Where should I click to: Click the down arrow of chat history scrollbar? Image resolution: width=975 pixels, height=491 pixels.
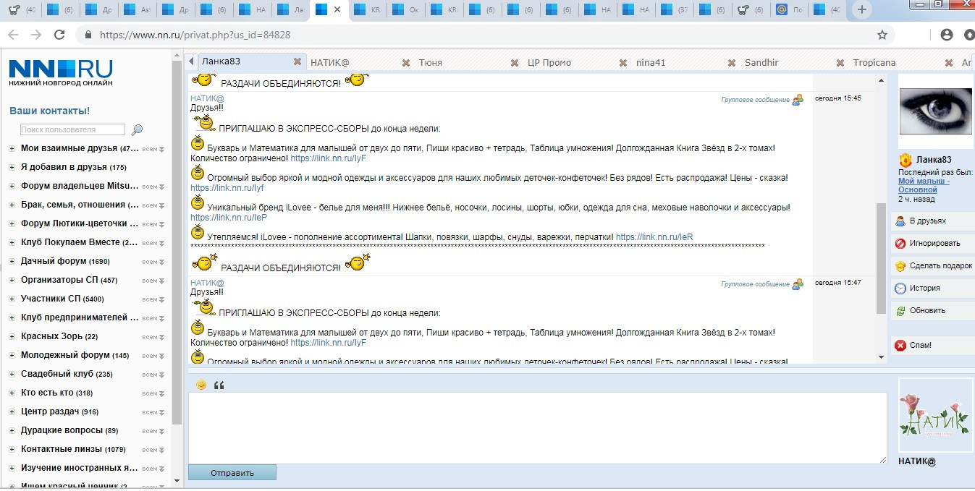tap(881, 356)
